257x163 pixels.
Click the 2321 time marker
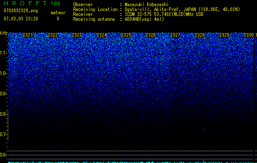tap(28, 35)
